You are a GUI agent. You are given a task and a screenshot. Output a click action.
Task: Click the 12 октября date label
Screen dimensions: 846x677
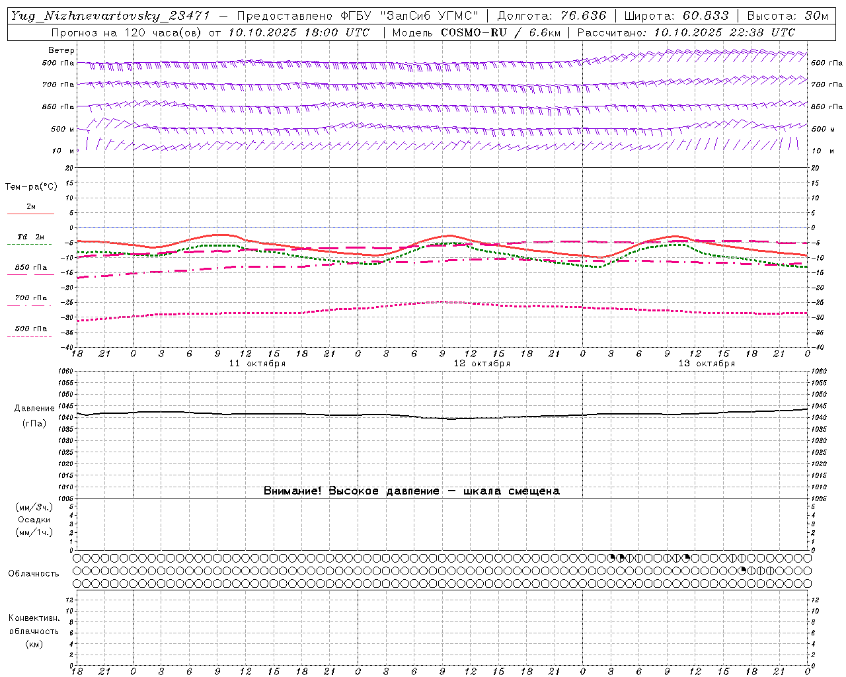(482, 364)
